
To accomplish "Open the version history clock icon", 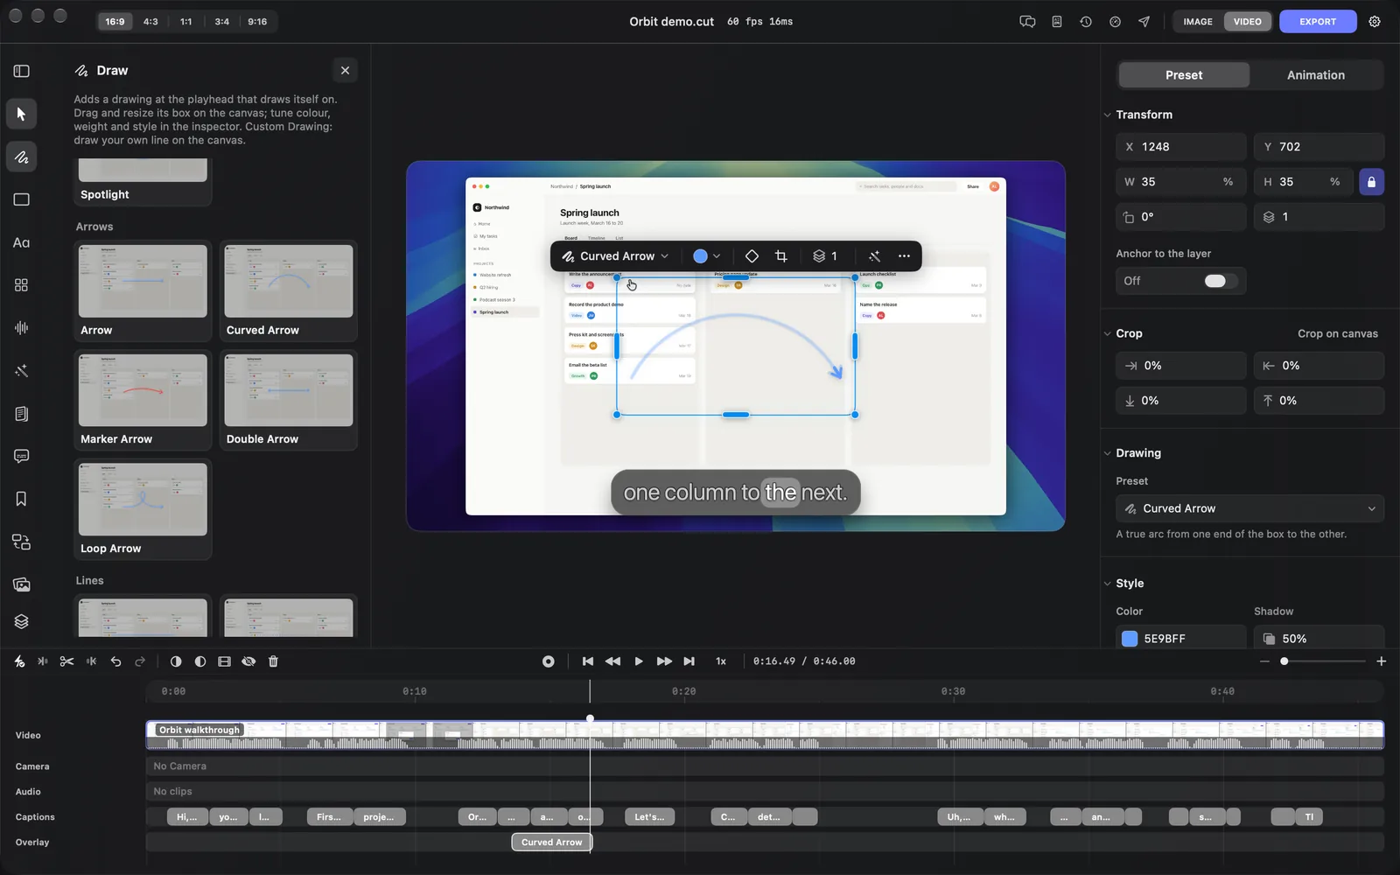I will (1086, 22).
